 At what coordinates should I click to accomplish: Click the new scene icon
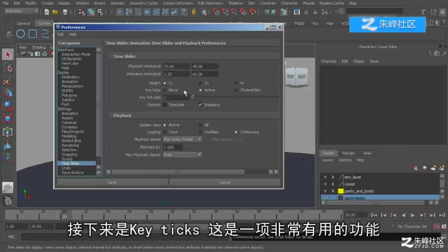[47, 12]
